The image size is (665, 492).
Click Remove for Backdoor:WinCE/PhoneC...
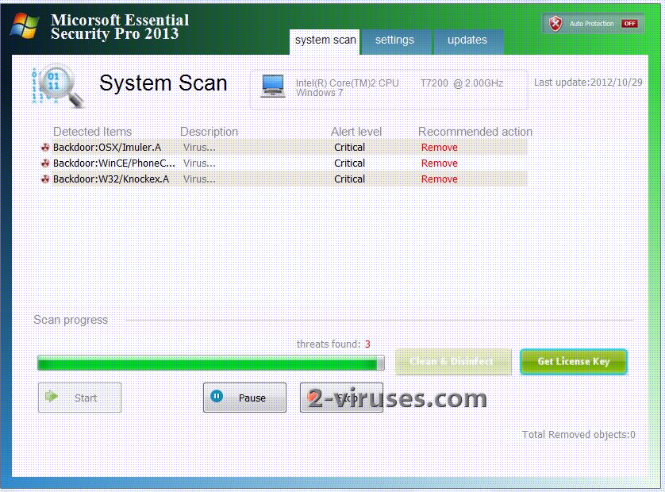(440, 163)
